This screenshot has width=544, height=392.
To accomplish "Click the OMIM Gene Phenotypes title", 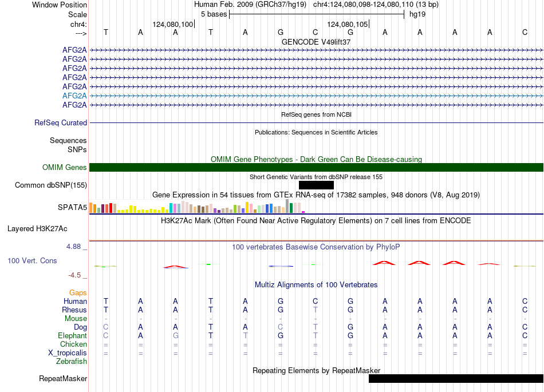I will (x=317, y=160).
